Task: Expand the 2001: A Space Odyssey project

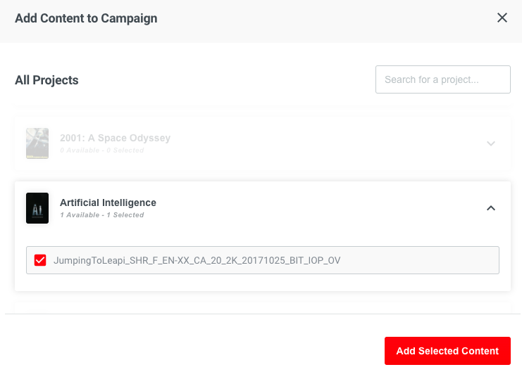Action: coord(491,143)
